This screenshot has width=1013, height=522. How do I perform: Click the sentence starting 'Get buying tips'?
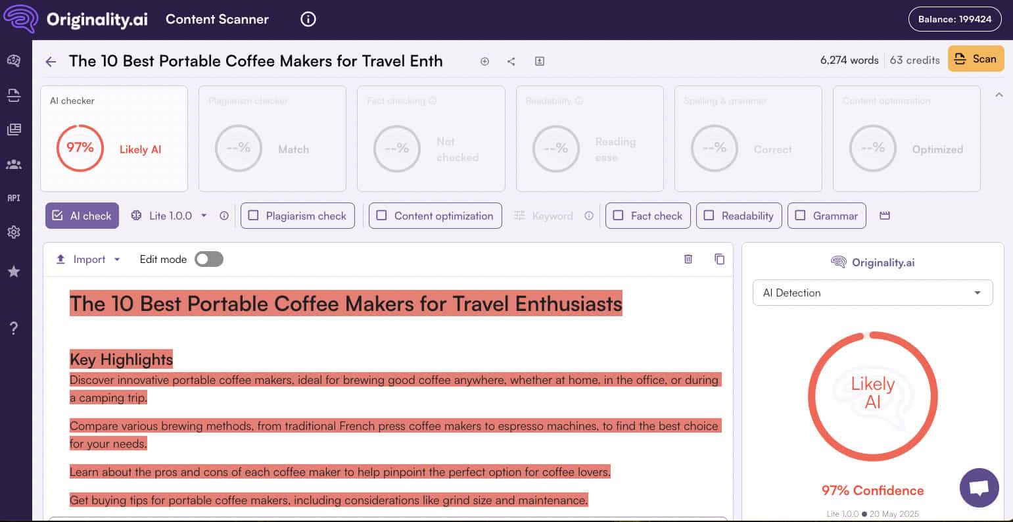pyautogui.click(x=329, y=500)
